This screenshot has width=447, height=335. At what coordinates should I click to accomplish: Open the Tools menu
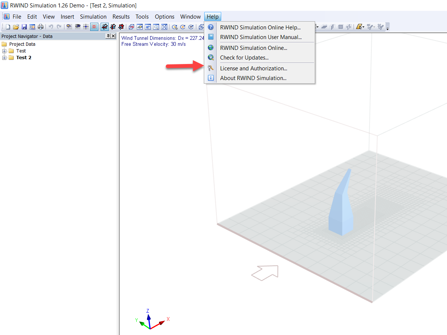[x=142, y=16]
